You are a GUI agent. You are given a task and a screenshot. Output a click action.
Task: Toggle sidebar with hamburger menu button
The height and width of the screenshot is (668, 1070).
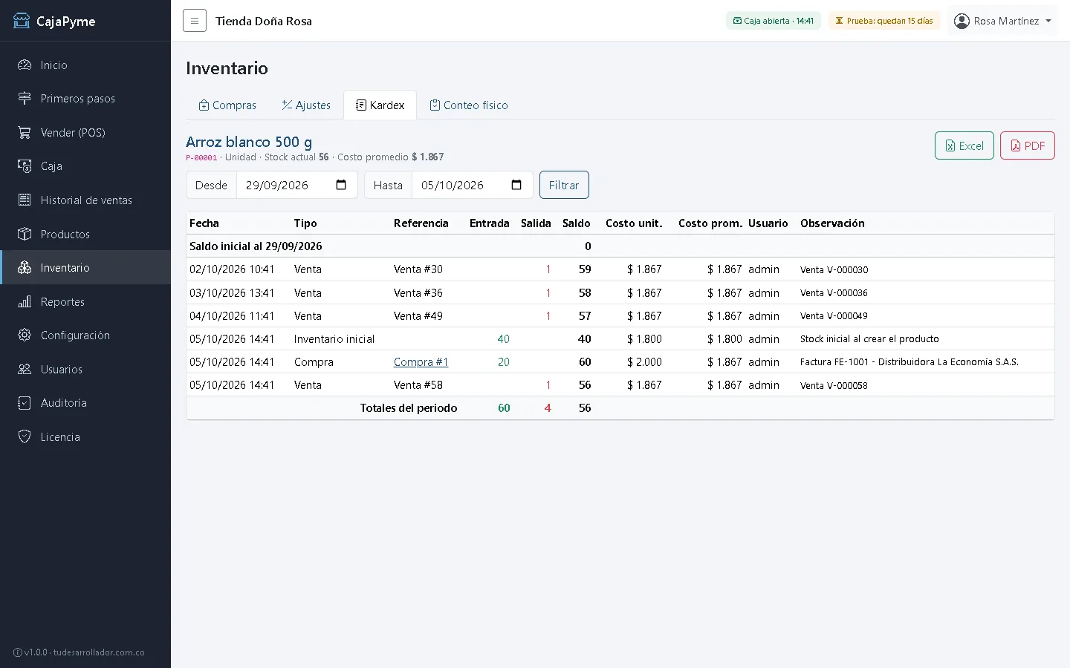point(195,21)
